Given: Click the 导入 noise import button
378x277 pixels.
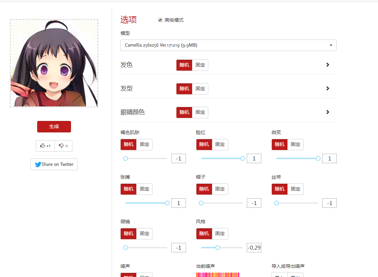Looking at the screenshot, I should (x=280, y=275).
